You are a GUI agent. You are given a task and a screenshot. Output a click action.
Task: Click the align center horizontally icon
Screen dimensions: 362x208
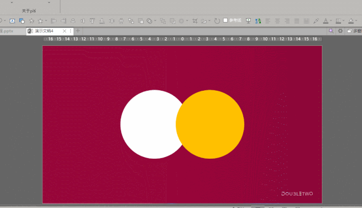pos(73,21)
